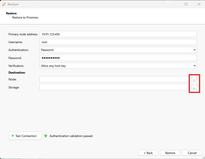Expand the Authentication dropdown showing Password
Image resolution: width=205 pixels, height=159 pixels.
pos(118,50)
